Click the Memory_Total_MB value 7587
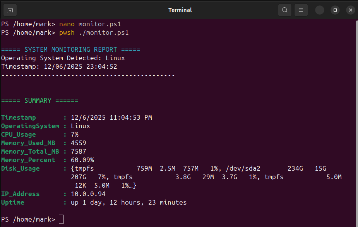358x227 pixels. click(79, 151)
